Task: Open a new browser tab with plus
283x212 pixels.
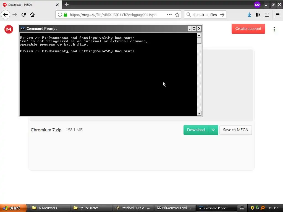Action: (x=67, y=4)
